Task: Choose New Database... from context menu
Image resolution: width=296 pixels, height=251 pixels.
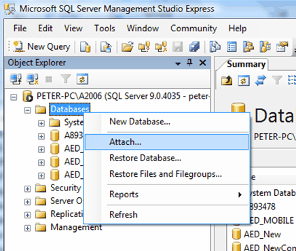Action: coord(167,122)
